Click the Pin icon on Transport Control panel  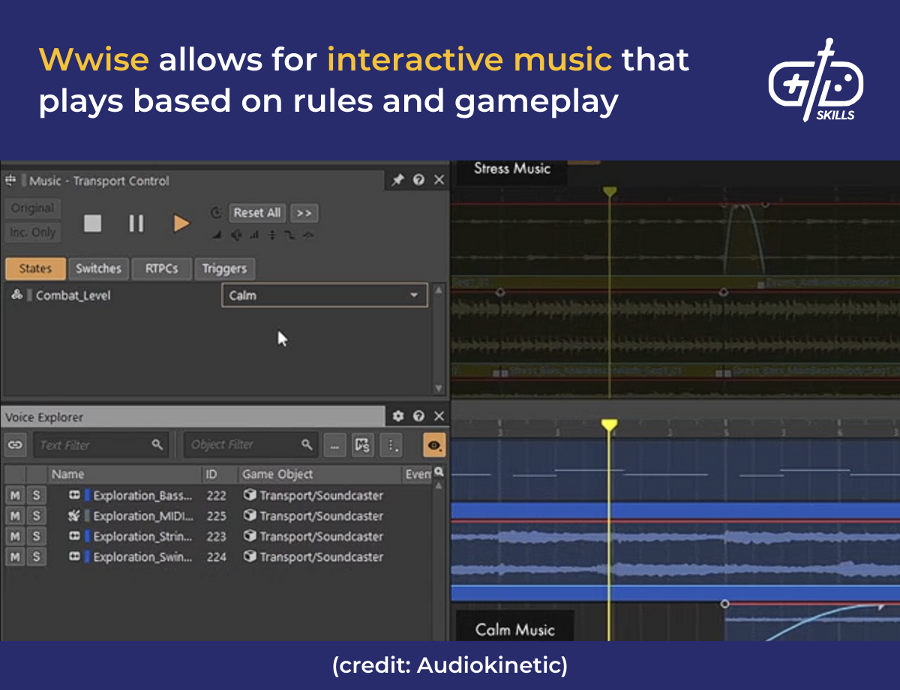coord(397,179)
